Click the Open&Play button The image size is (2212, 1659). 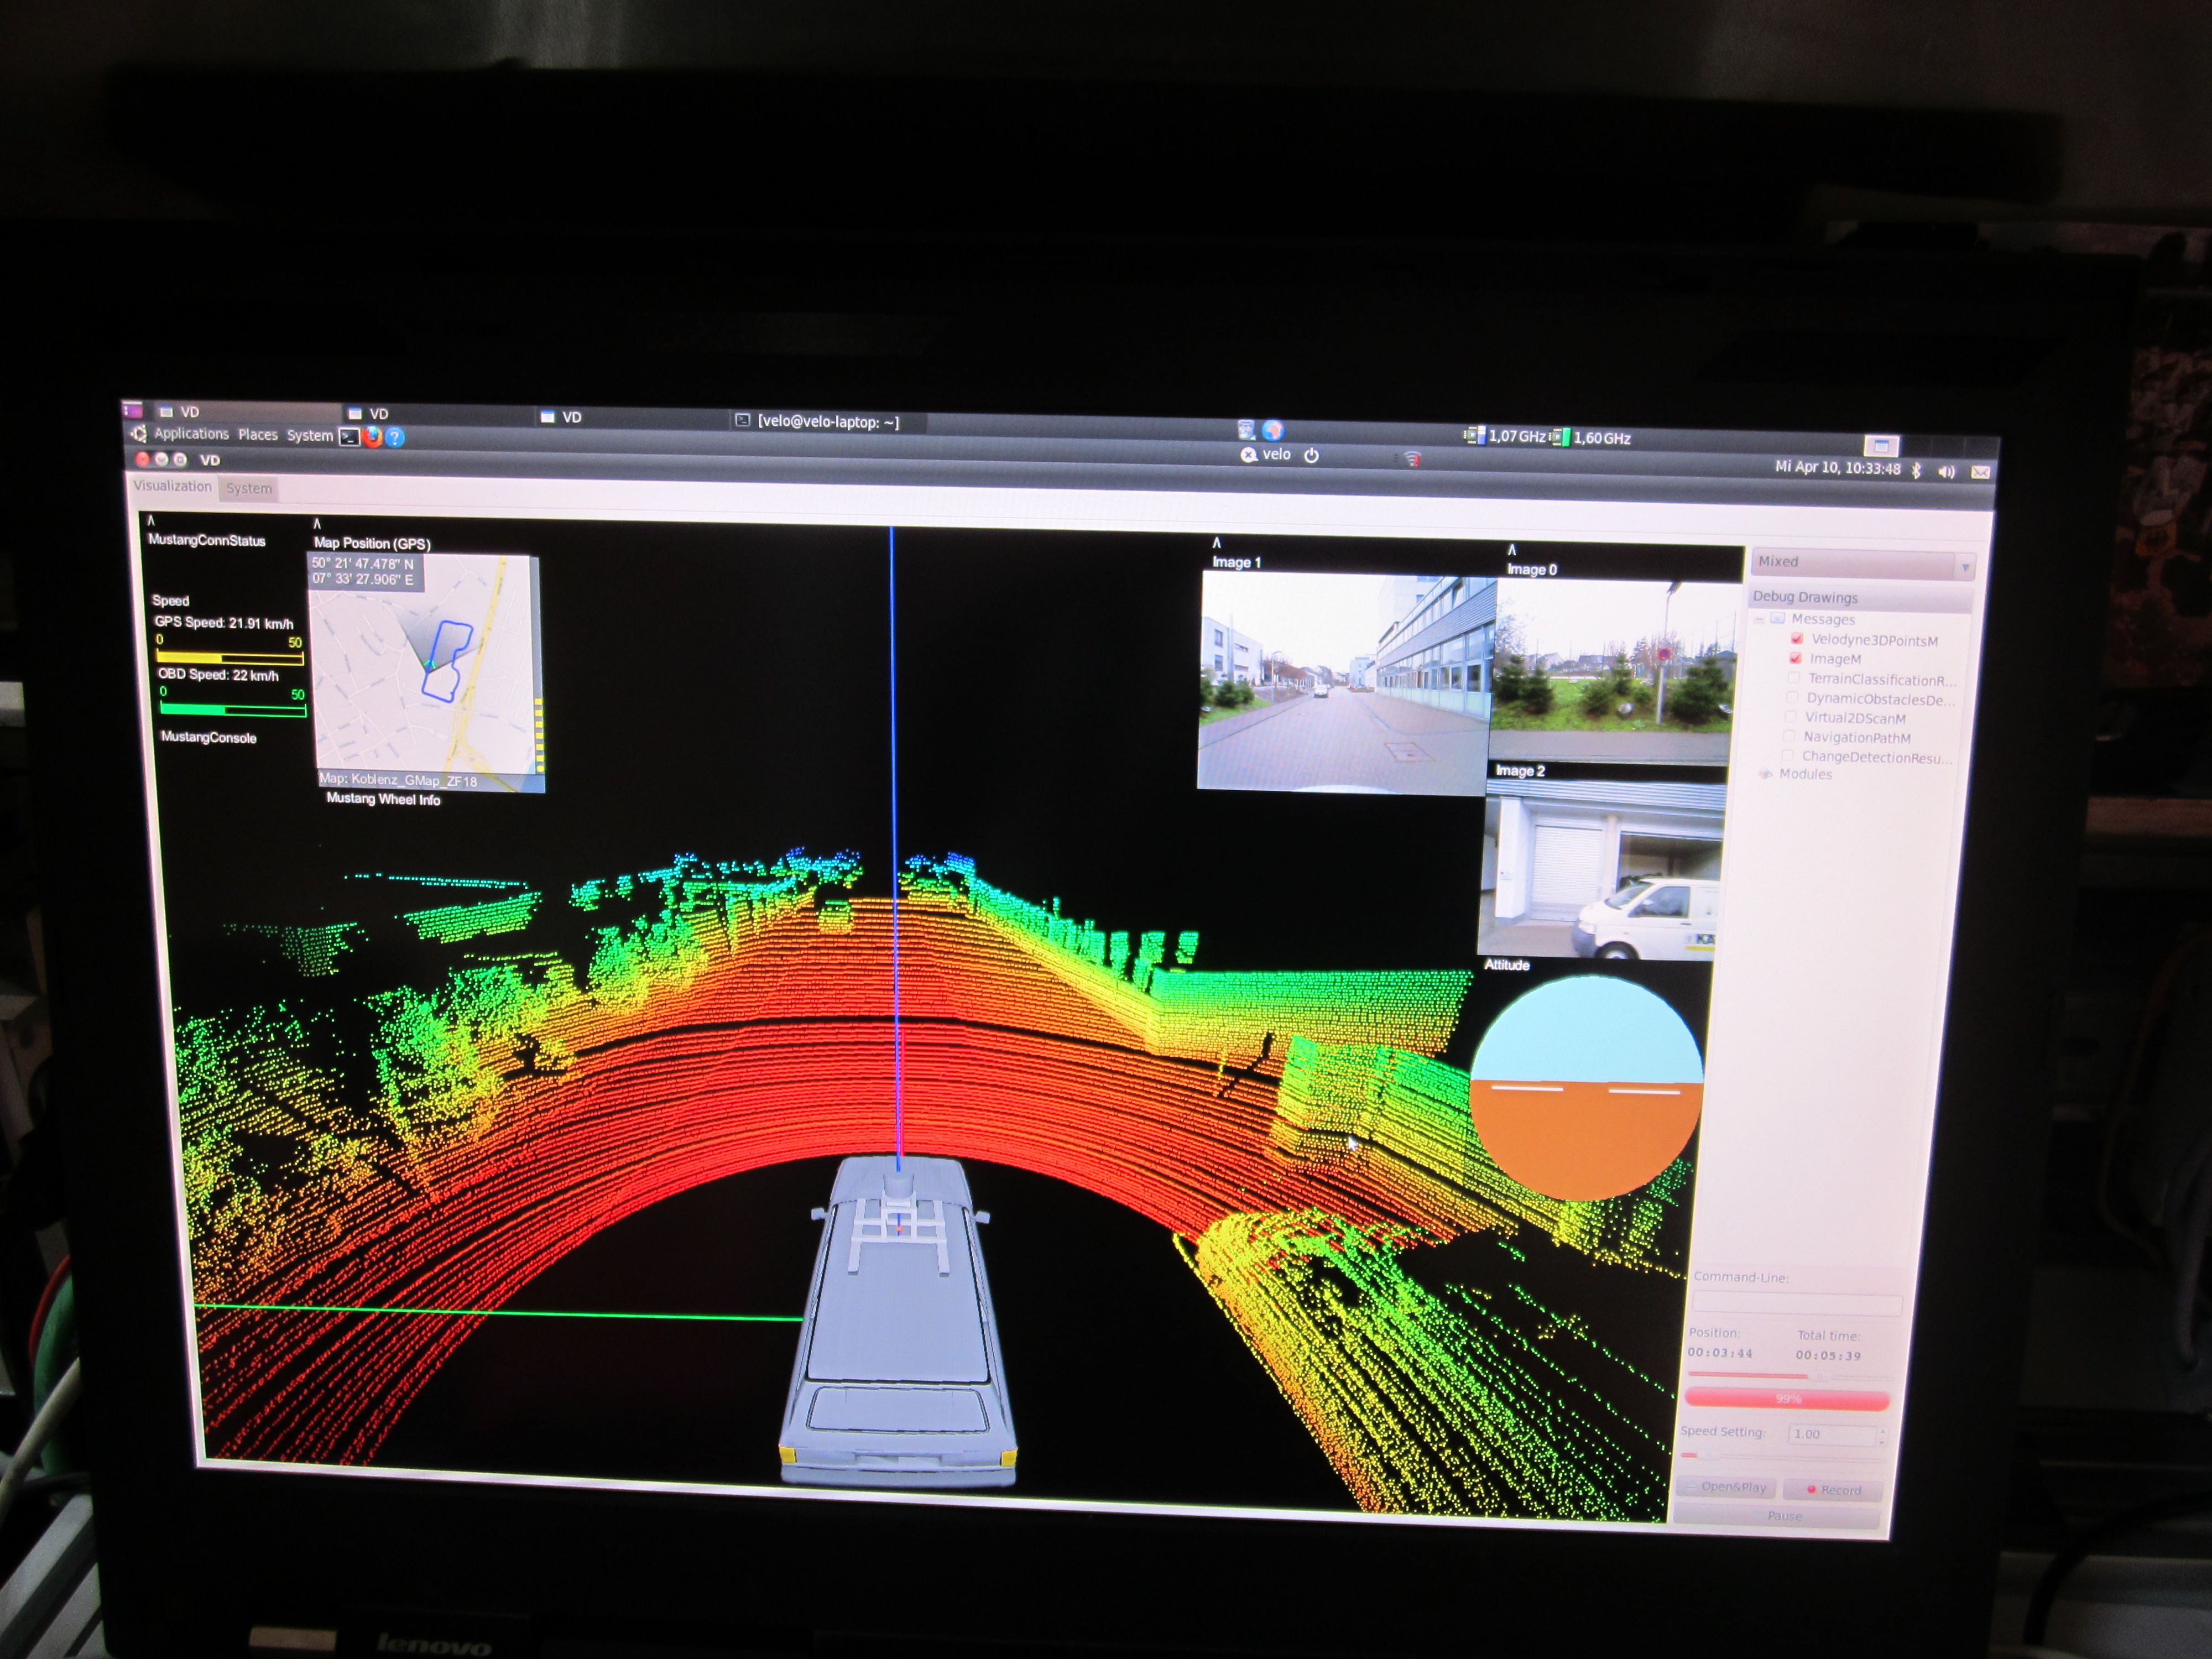[1726, 1487]
